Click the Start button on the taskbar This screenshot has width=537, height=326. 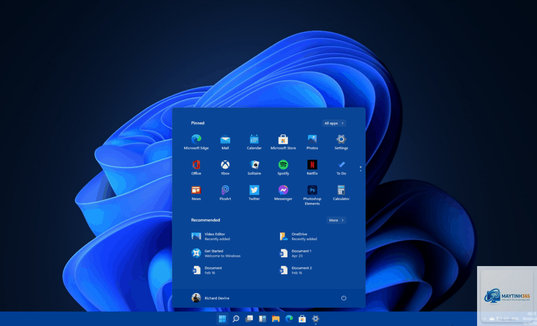(222, 319)
